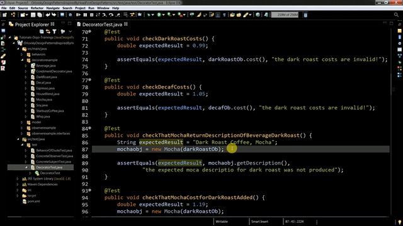Screen dimensions: 403x226
Task: Close the Project Explorer view tab
Action: point(52,24)
